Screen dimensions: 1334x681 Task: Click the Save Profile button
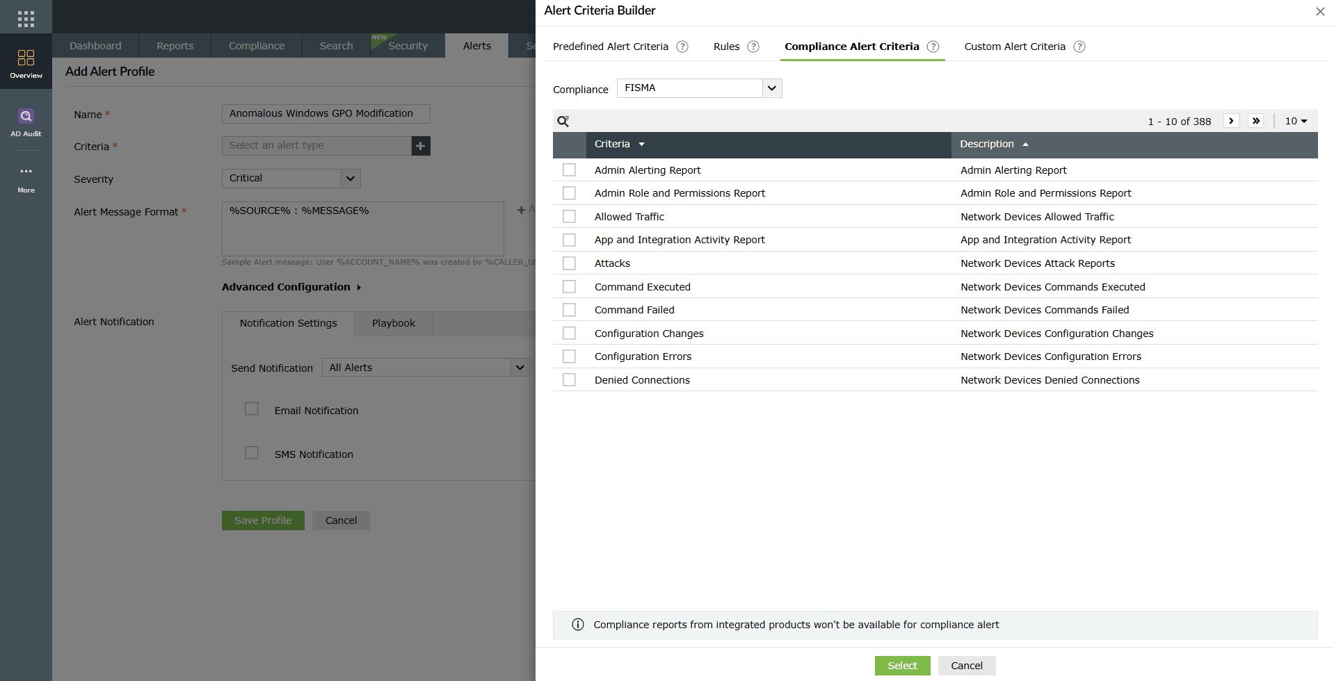pos(262,520)
